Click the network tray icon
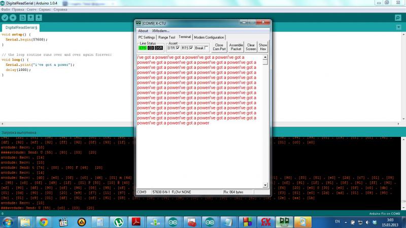Viewport: 406px width, 228px height. [360, 222]
